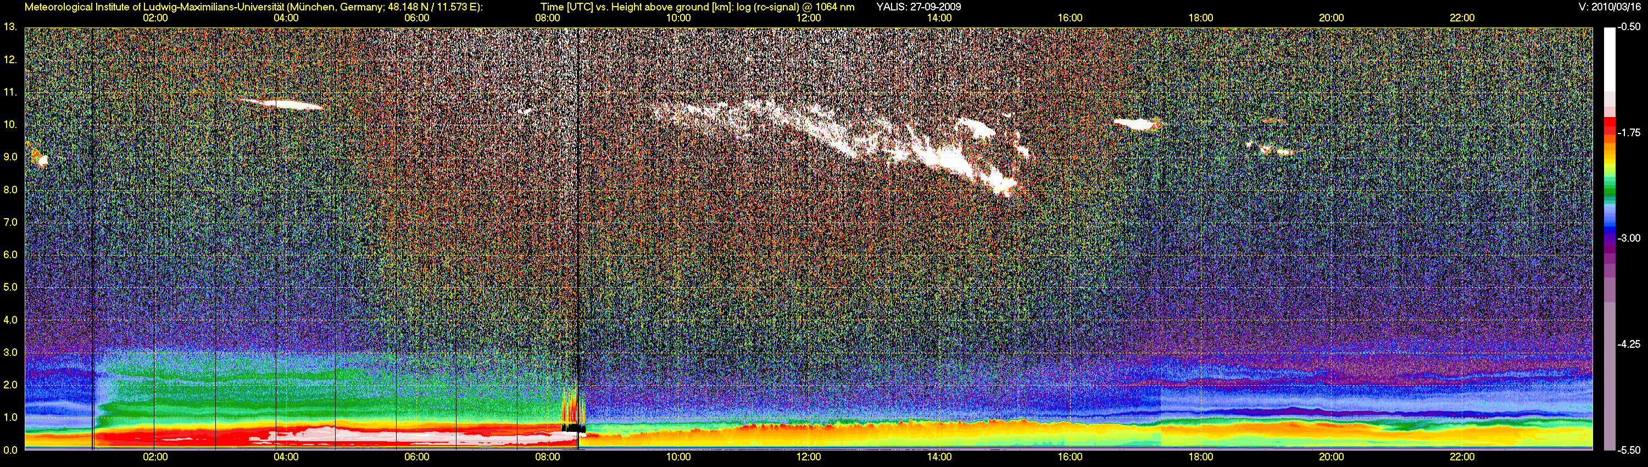Viewport: 1648px width, 467px height.
Task: Click the '8.0' height axis label
Action: click(10, 190)
